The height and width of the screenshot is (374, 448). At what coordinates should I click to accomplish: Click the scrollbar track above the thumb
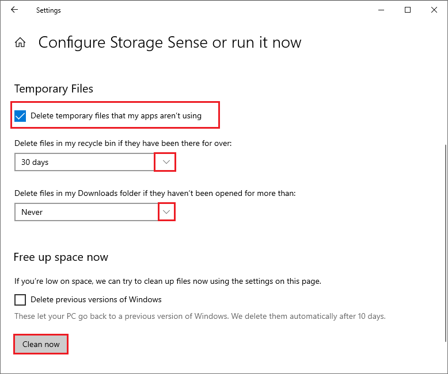446,86
